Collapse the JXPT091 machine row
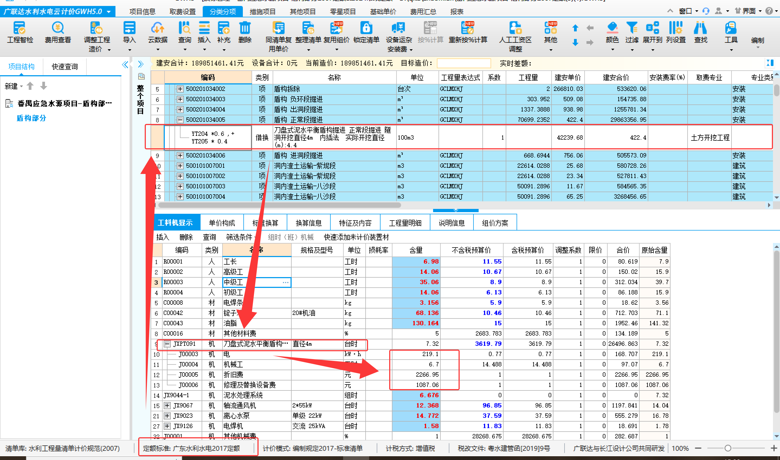 pos(167,344)
